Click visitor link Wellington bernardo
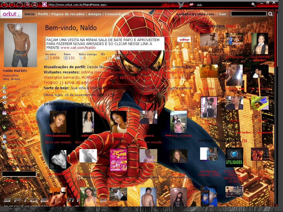The image size is (283, 212). tap(61, 78)
